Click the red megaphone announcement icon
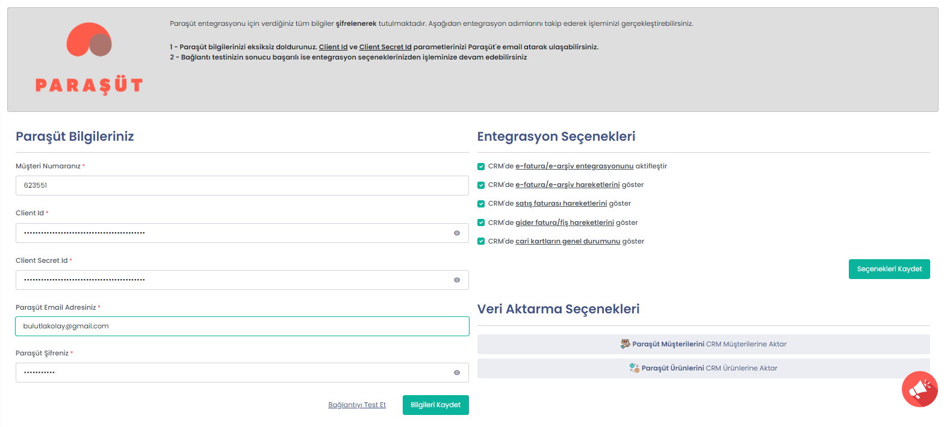Screen dimensions: 944x427 919,389
